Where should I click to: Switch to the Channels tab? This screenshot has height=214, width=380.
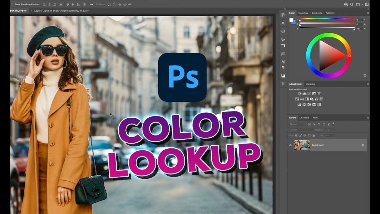[304, 118]
